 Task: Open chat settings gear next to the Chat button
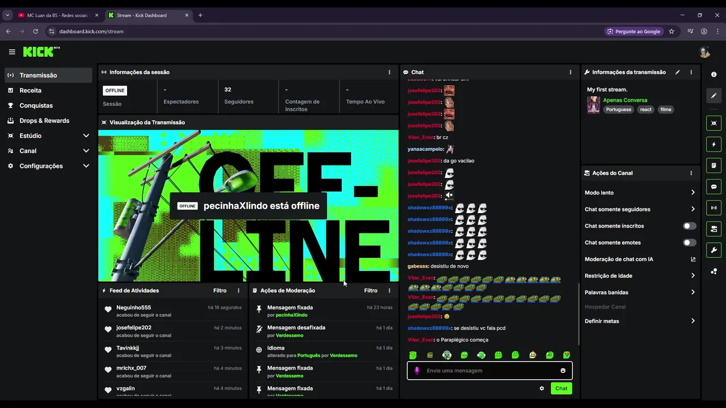click(542, 388)
